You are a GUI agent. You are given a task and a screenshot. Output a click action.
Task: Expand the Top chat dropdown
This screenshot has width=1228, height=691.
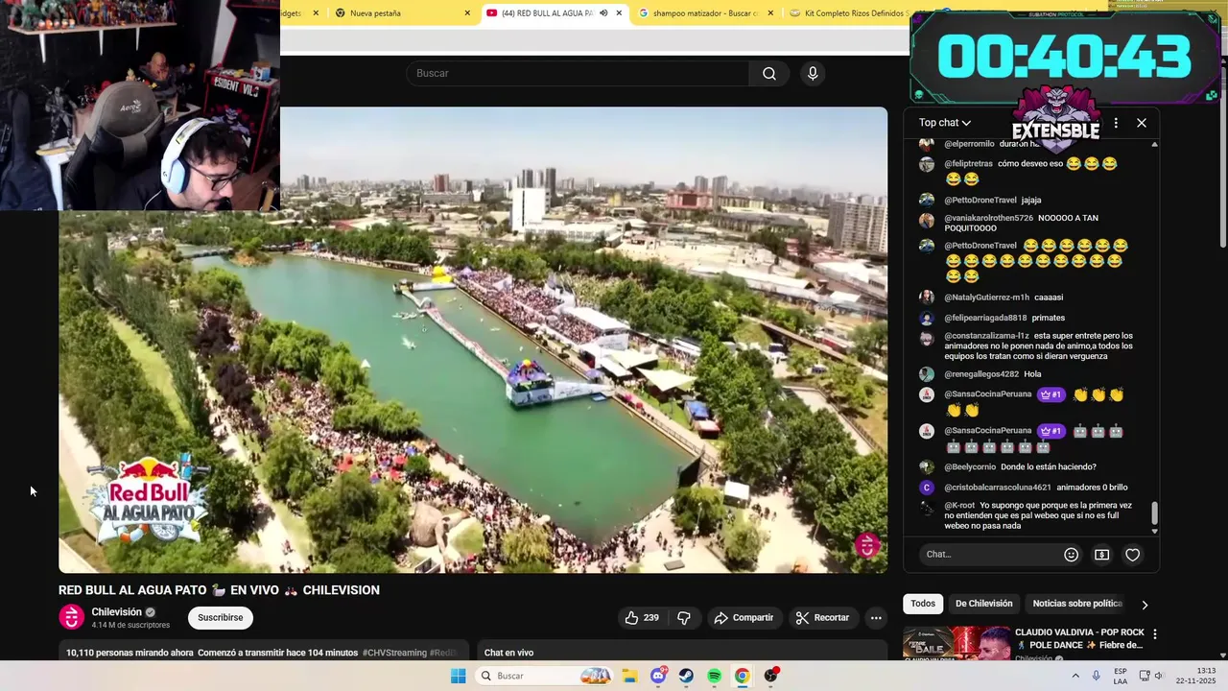(x=945, y=123)
